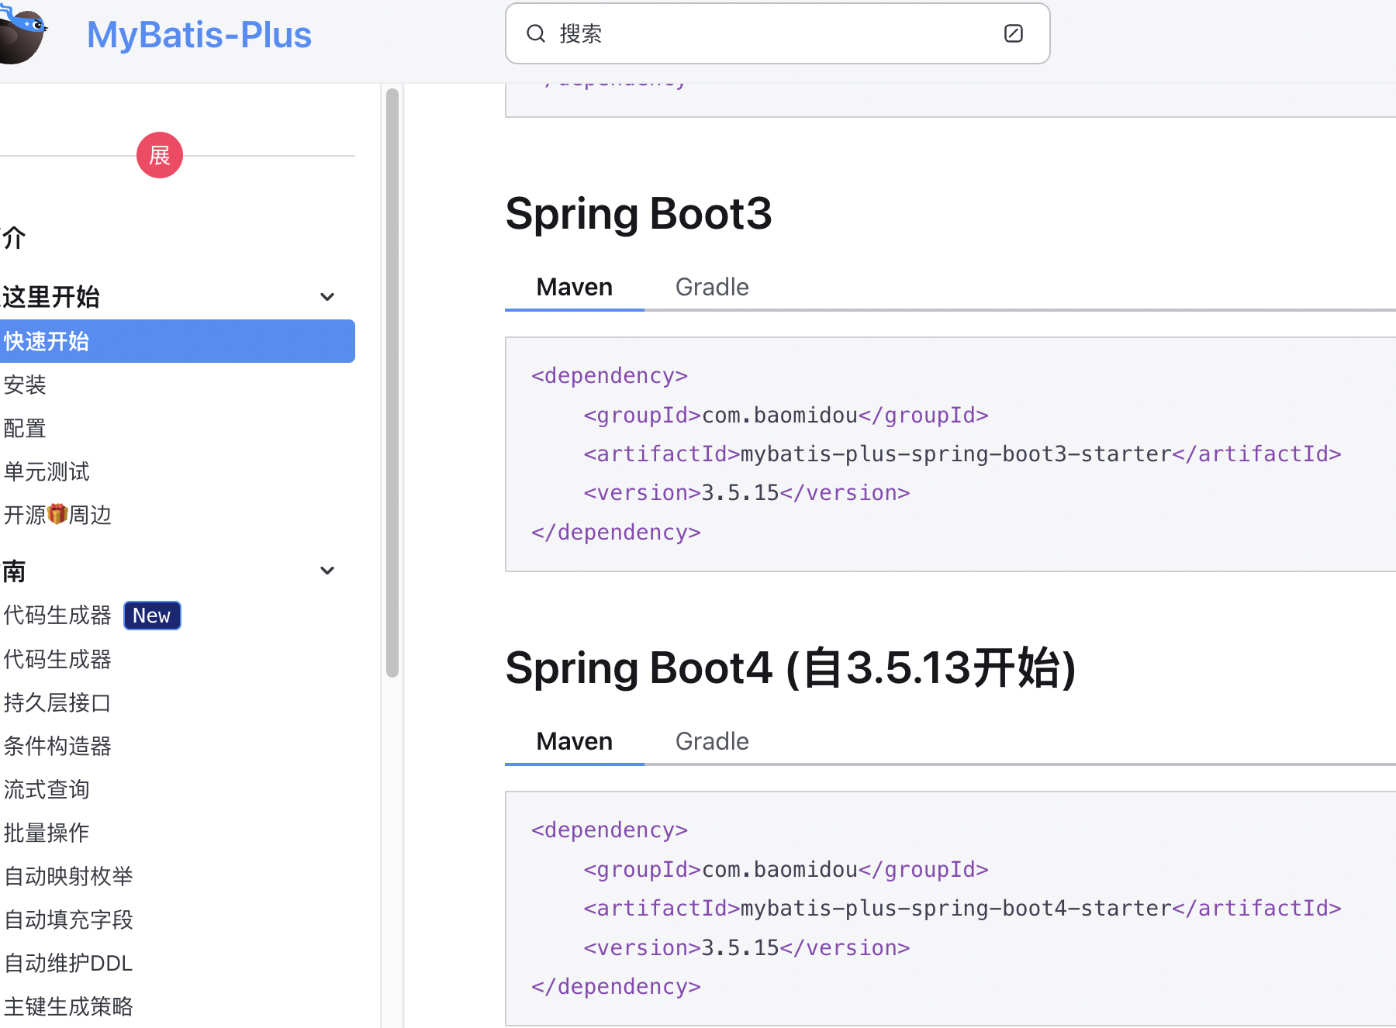The height and width of the screenshot is (1028, 1396).
Task: Select Gradle tab under Spring Boot4
Action: (712, 741)
